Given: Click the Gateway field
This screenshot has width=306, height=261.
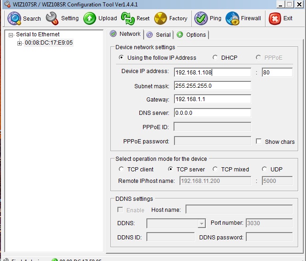Looking at the screenshot, I should click(x=213, y=99).
